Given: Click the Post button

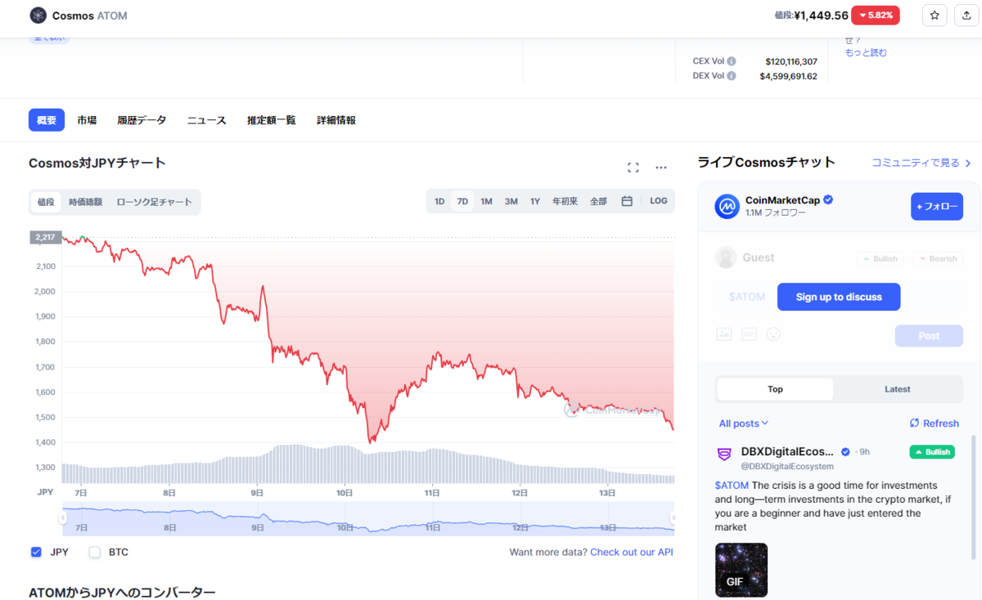Looking at the screenshot, I should coord(929,336).
